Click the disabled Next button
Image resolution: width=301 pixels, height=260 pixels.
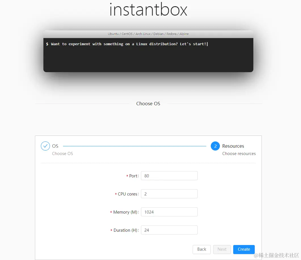click(222, 249)
